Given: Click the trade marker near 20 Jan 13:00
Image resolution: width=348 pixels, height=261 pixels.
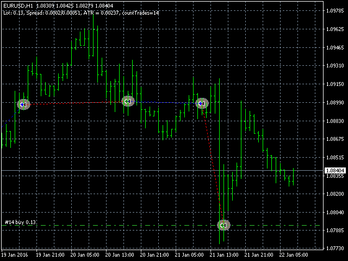Looking at the screenshot, I should pos(128,102).
